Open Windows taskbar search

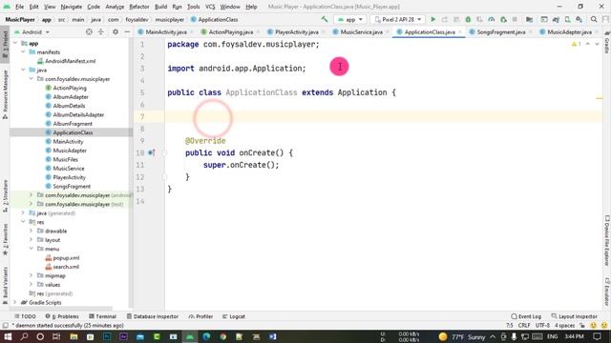pyautogui.click(x=24, y=336)
